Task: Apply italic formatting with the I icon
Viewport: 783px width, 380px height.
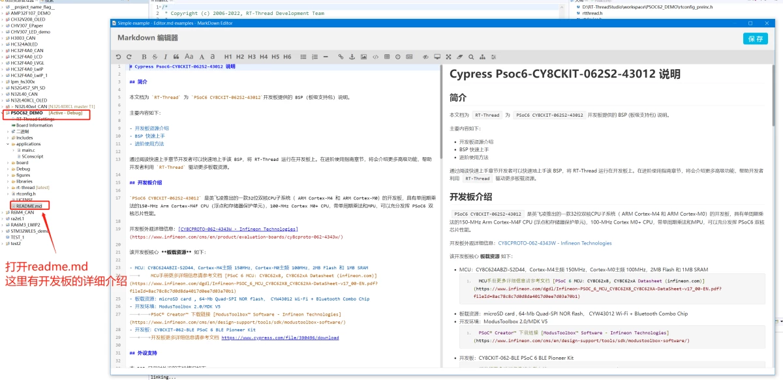Action: click(166, 57)
